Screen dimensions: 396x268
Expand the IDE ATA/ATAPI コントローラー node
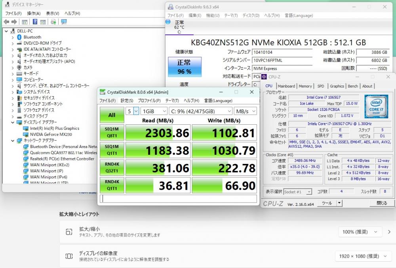click(13, 49)
